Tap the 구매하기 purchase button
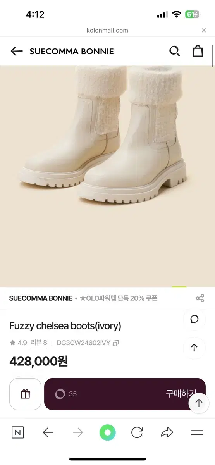Image resolution: width=215 pixels, height=465 pixels. point(125,394)
